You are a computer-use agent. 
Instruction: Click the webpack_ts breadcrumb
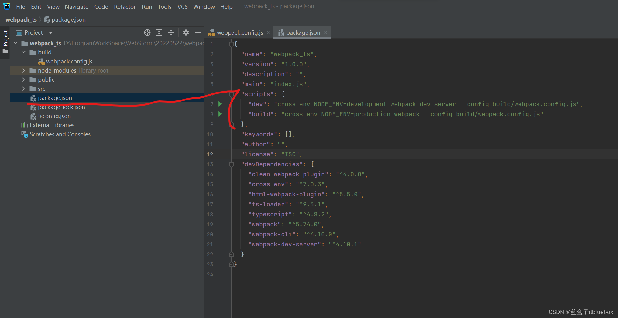point(21,19)
